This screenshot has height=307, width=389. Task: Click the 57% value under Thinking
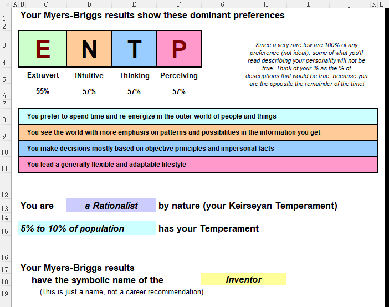134,91
